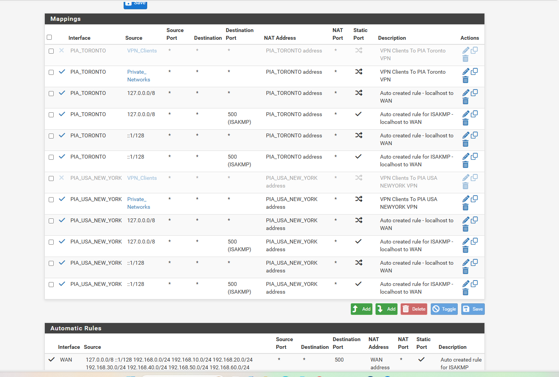Tick checkbox for PIA_TORONTO VPN_Clients row
559x377 pixels.
coord(51,51)
